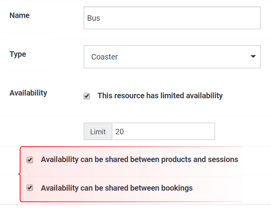This screenshot has width=271, height=211.
Task: Click empty area right of Coaster text
Action: point(183,57)
